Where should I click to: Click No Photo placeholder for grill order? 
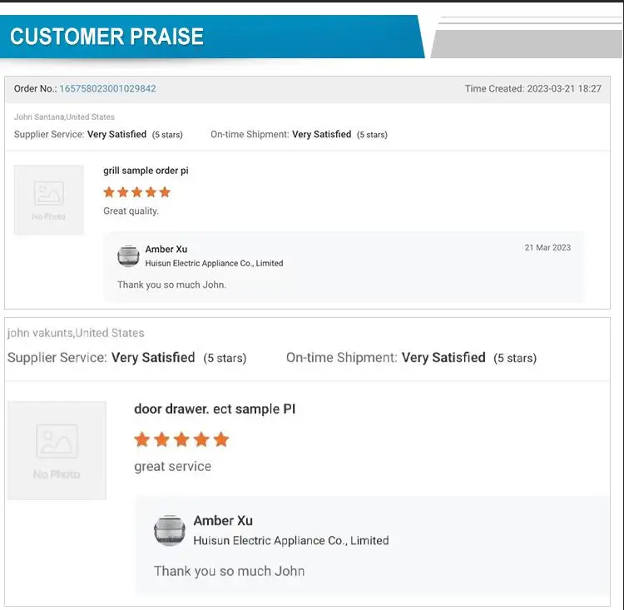[49, 200]
